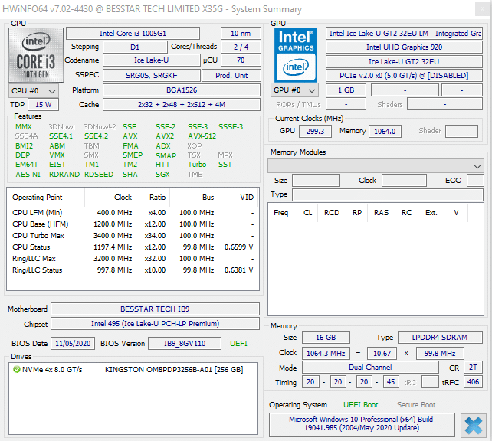Click the green UEFI label by BIOS Version
This screenshot has width=492, height=441.
[x=239, y=344]
